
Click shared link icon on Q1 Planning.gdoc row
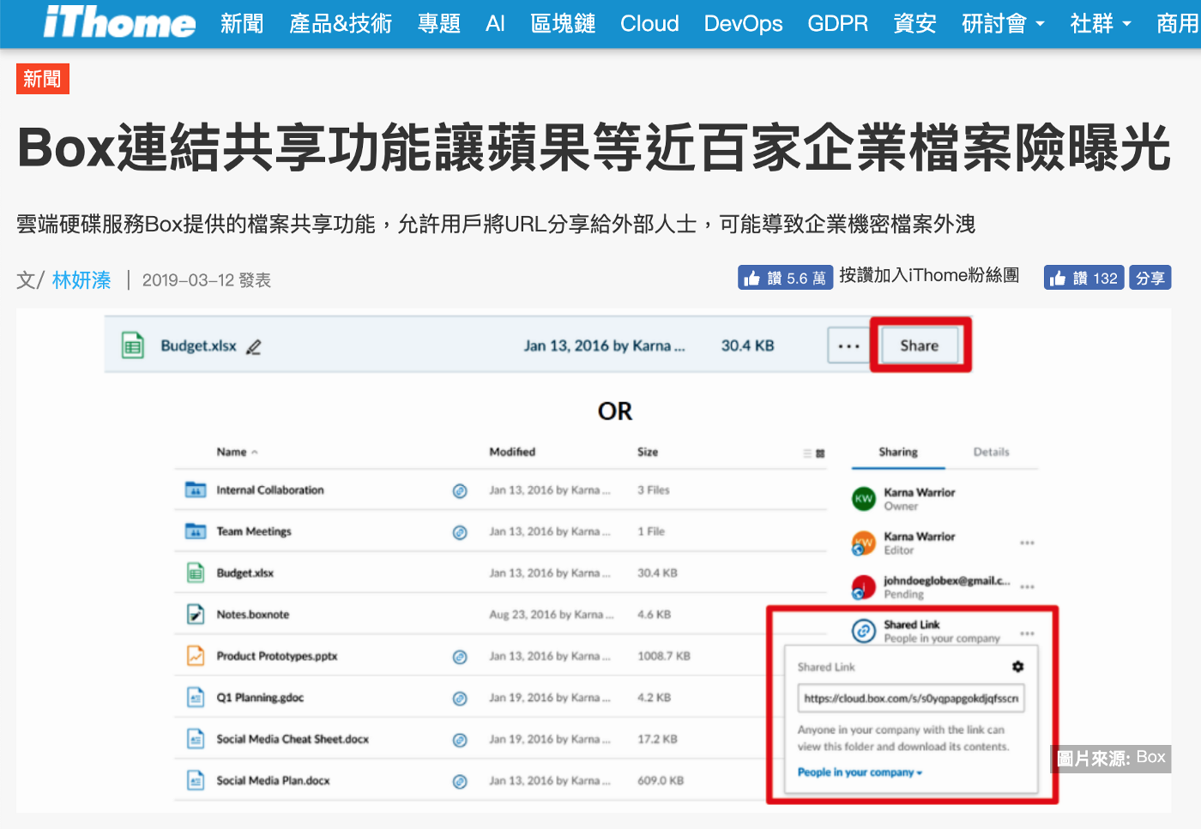click(460, 698)
